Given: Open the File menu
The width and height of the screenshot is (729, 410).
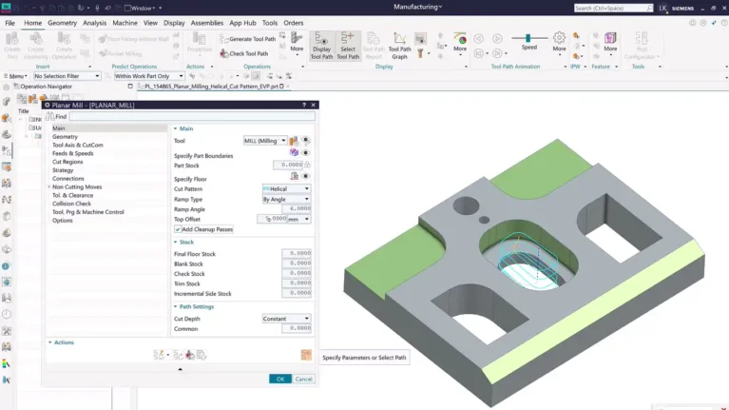Looking at the screenshot, I should click(x=10, y=23).
